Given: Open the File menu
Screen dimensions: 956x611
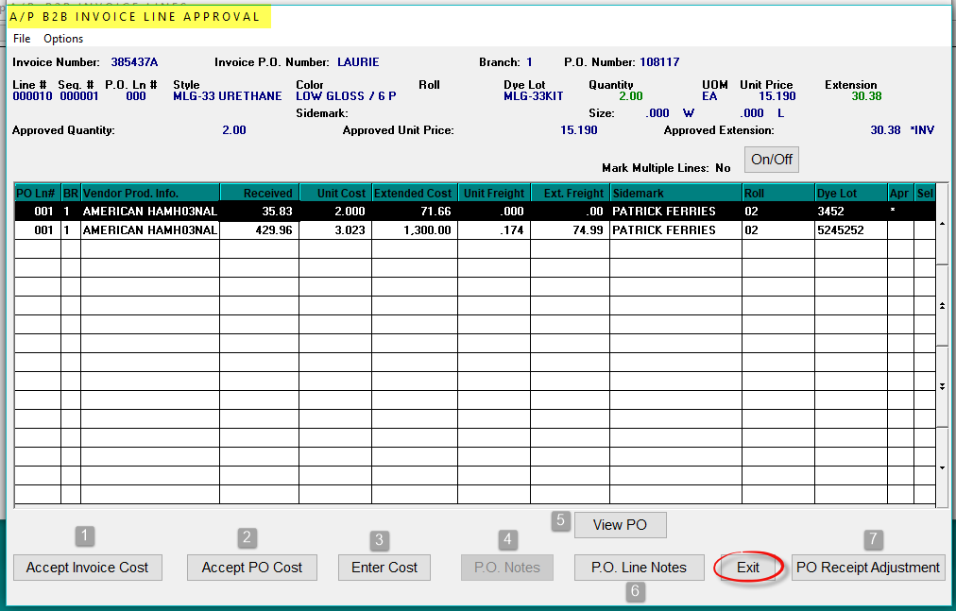Looking at the screenshot, I should tap(21, 39).
